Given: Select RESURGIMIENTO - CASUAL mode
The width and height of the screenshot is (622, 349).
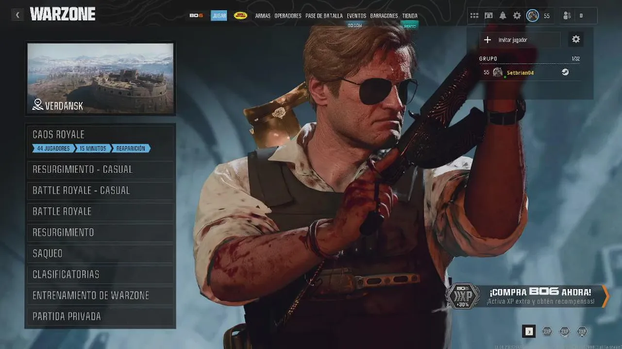Looking at the screenshot, I should [x=101, y=169].
